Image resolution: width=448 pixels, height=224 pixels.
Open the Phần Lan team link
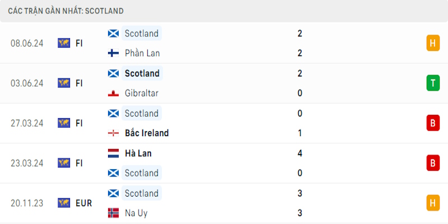point(142,53)
